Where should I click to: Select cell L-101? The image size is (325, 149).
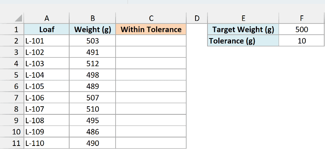(47, 41)
